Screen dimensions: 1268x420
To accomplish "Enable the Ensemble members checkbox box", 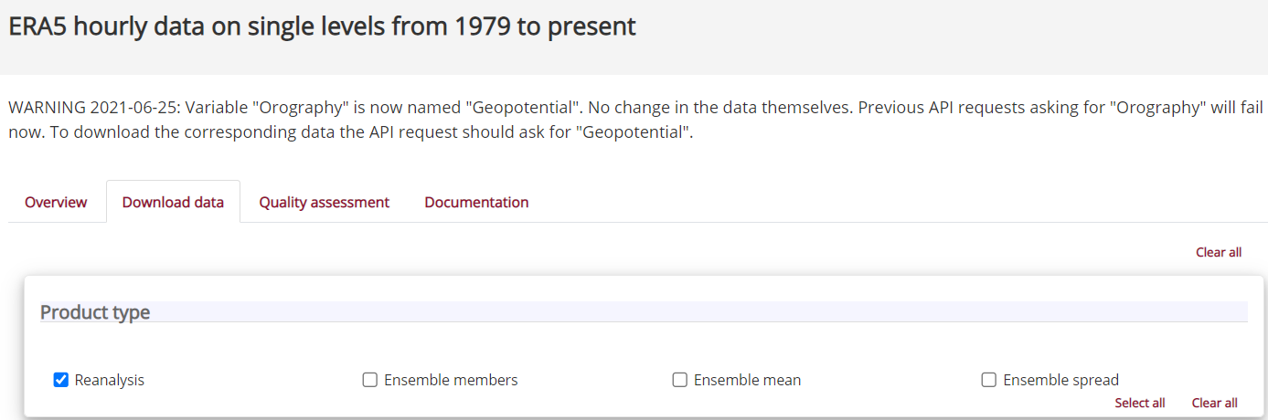I will (x=370, y=380).
